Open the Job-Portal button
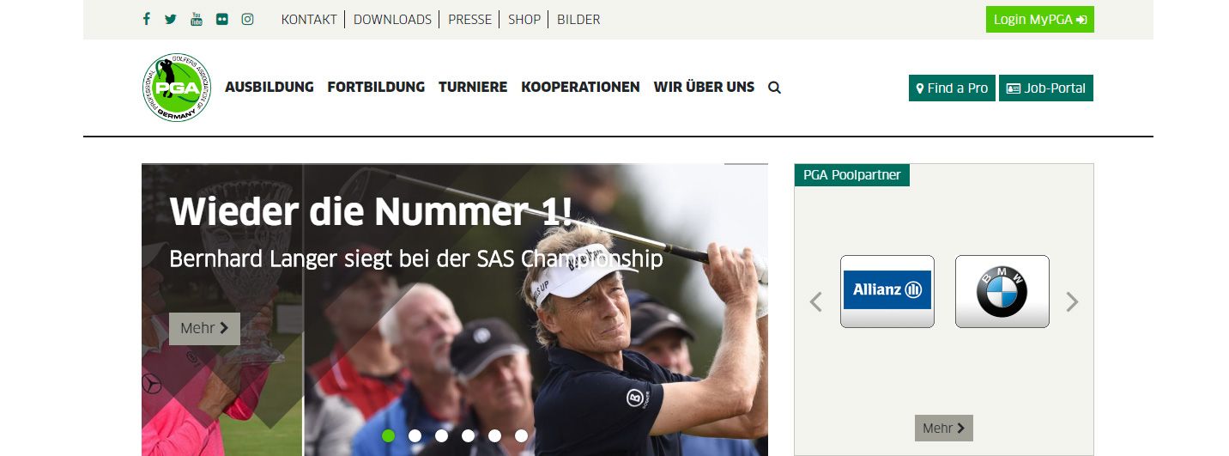The height and width of the screenshot is (456, 1229). [x=1046, y=88]
